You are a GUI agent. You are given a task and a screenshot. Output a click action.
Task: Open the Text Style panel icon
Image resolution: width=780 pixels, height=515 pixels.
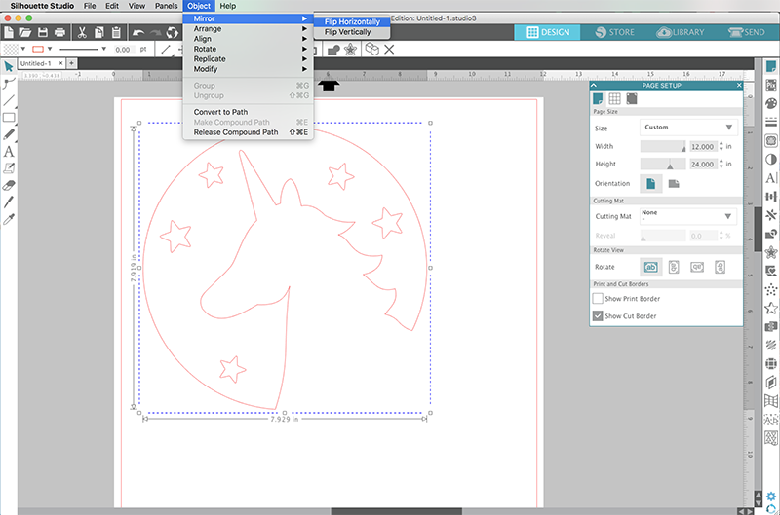[771, 178]
